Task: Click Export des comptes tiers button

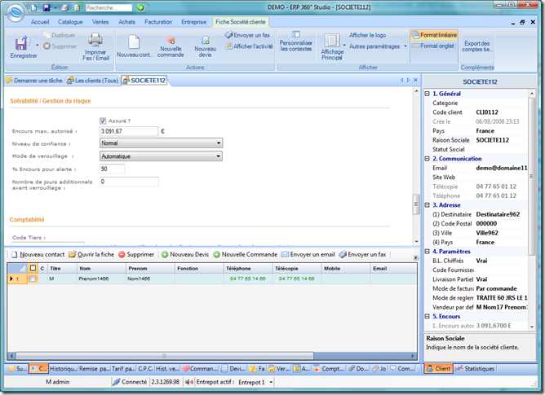Action: 476,46
